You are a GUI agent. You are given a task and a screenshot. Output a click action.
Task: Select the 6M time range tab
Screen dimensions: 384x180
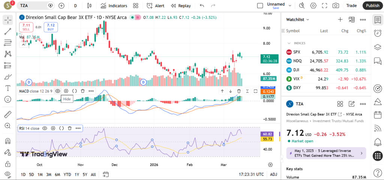tap(57, 174)
